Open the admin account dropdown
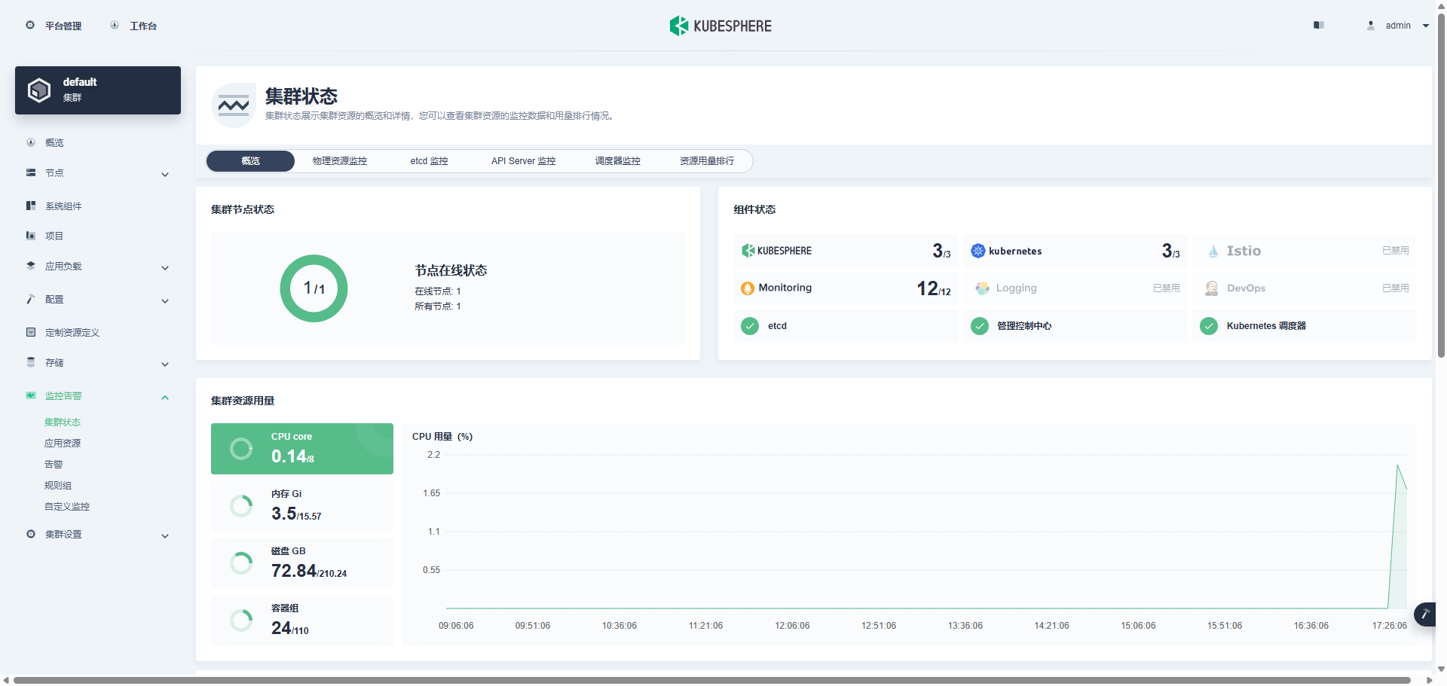 (x=1398, y=25)
